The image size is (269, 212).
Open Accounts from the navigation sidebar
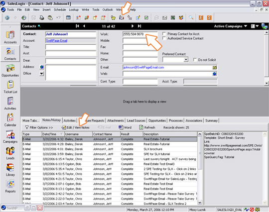10,37
